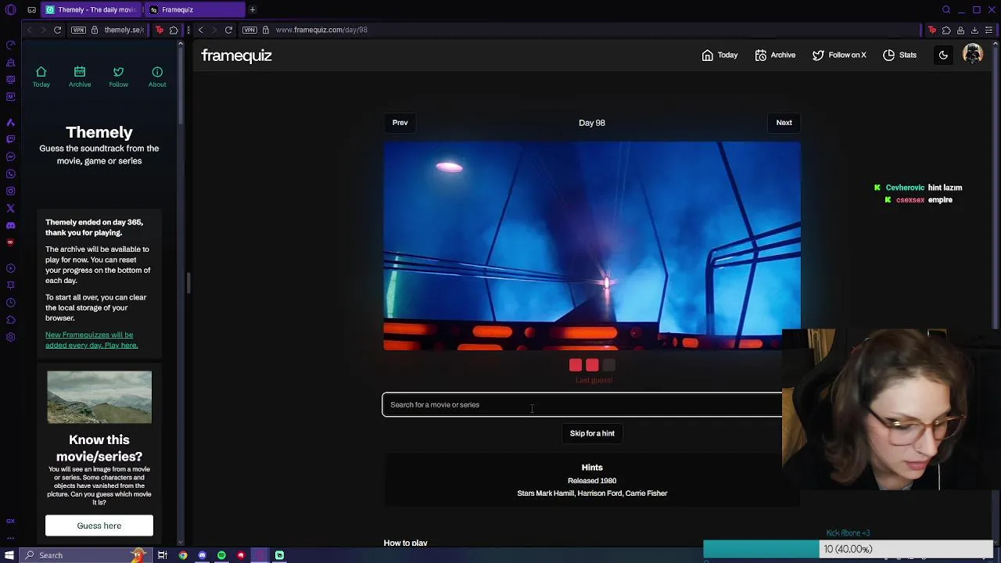Open the Themely Archive
1001x563 pixels.
coord(80,77)
